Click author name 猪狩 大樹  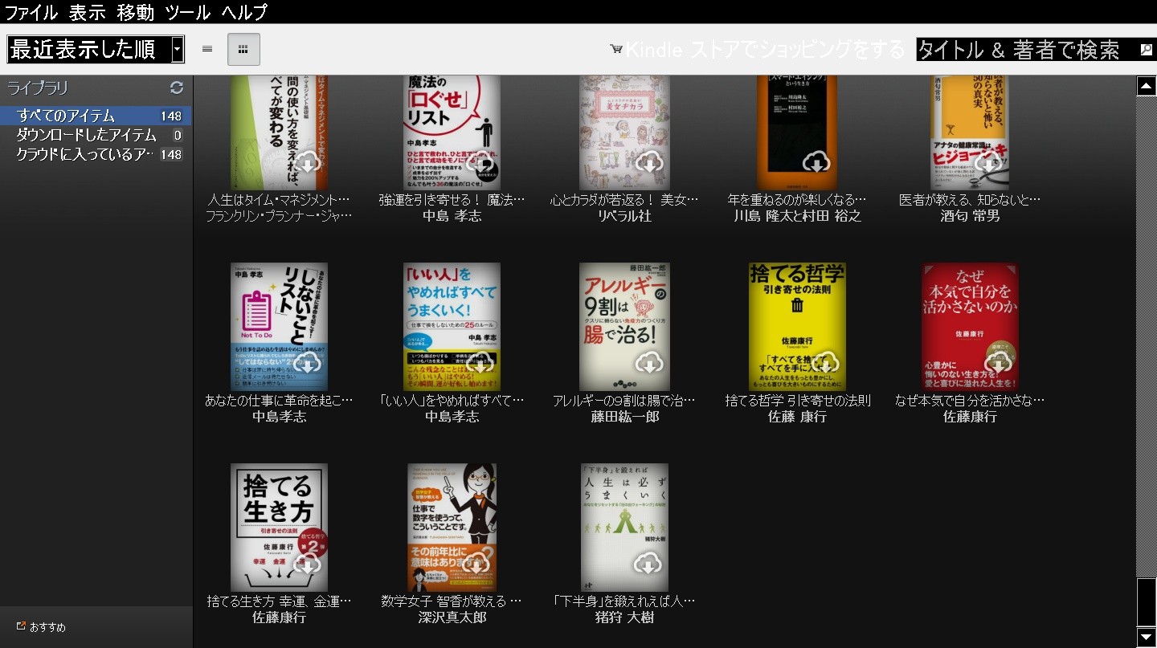[x=624, y=617]
